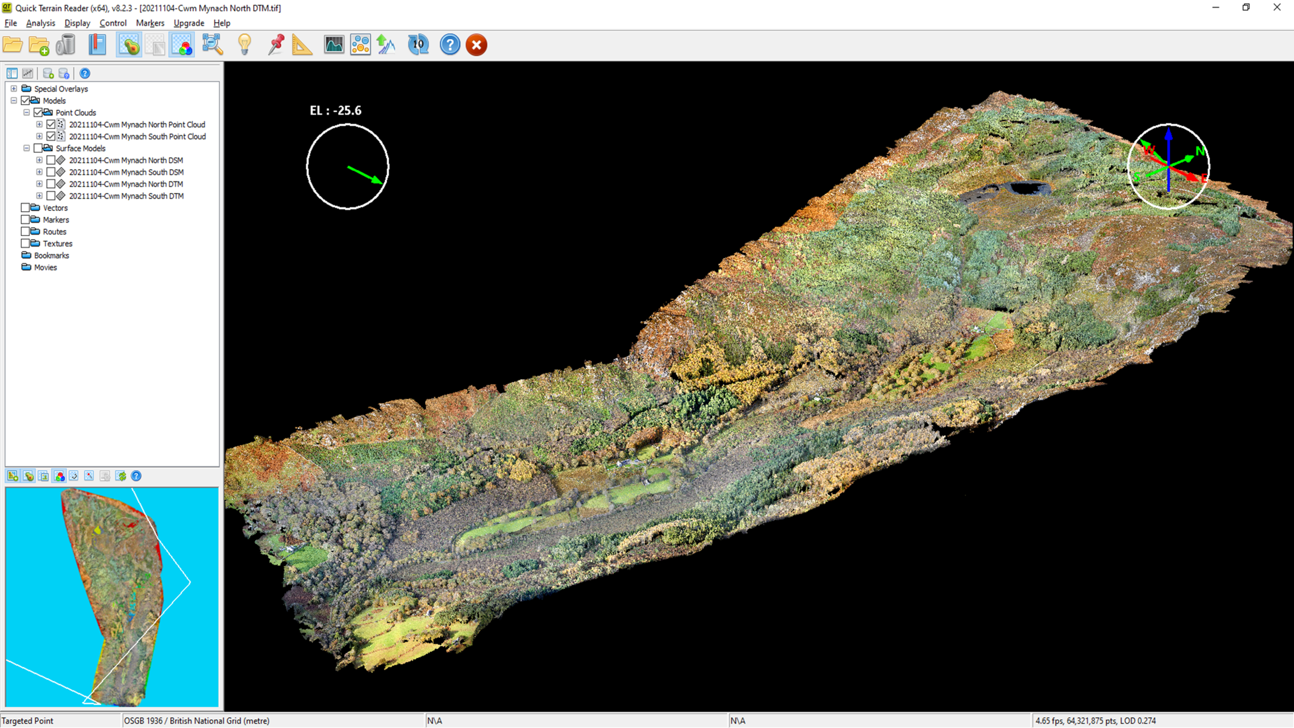Click the folder with green plus icon

coord(39,46)
